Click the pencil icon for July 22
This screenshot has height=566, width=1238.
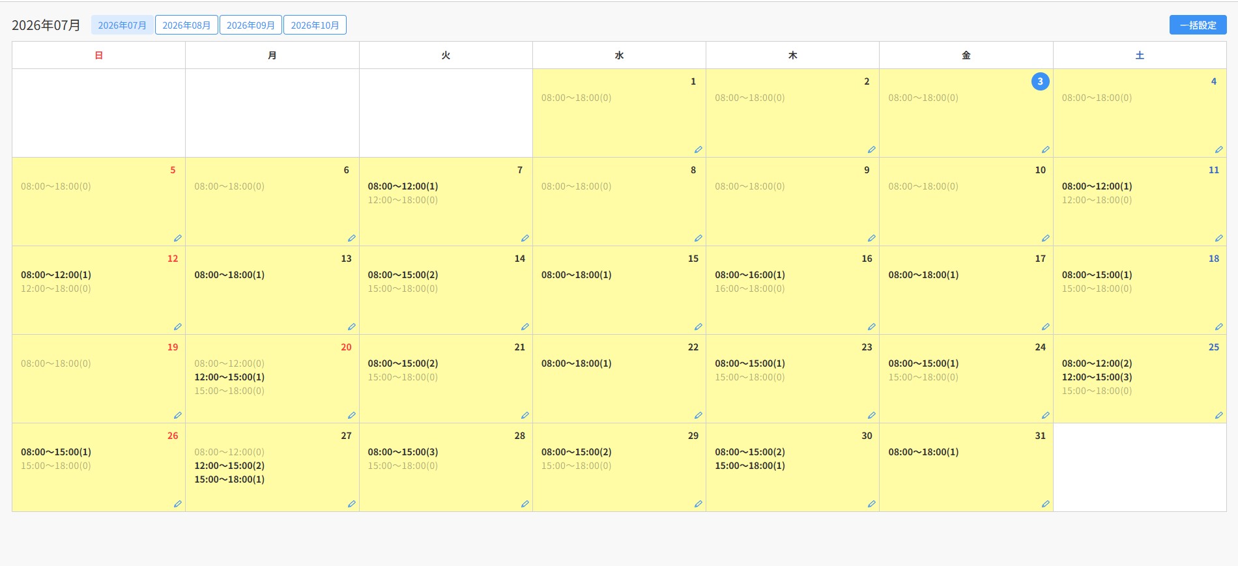(x=698, y=416)
